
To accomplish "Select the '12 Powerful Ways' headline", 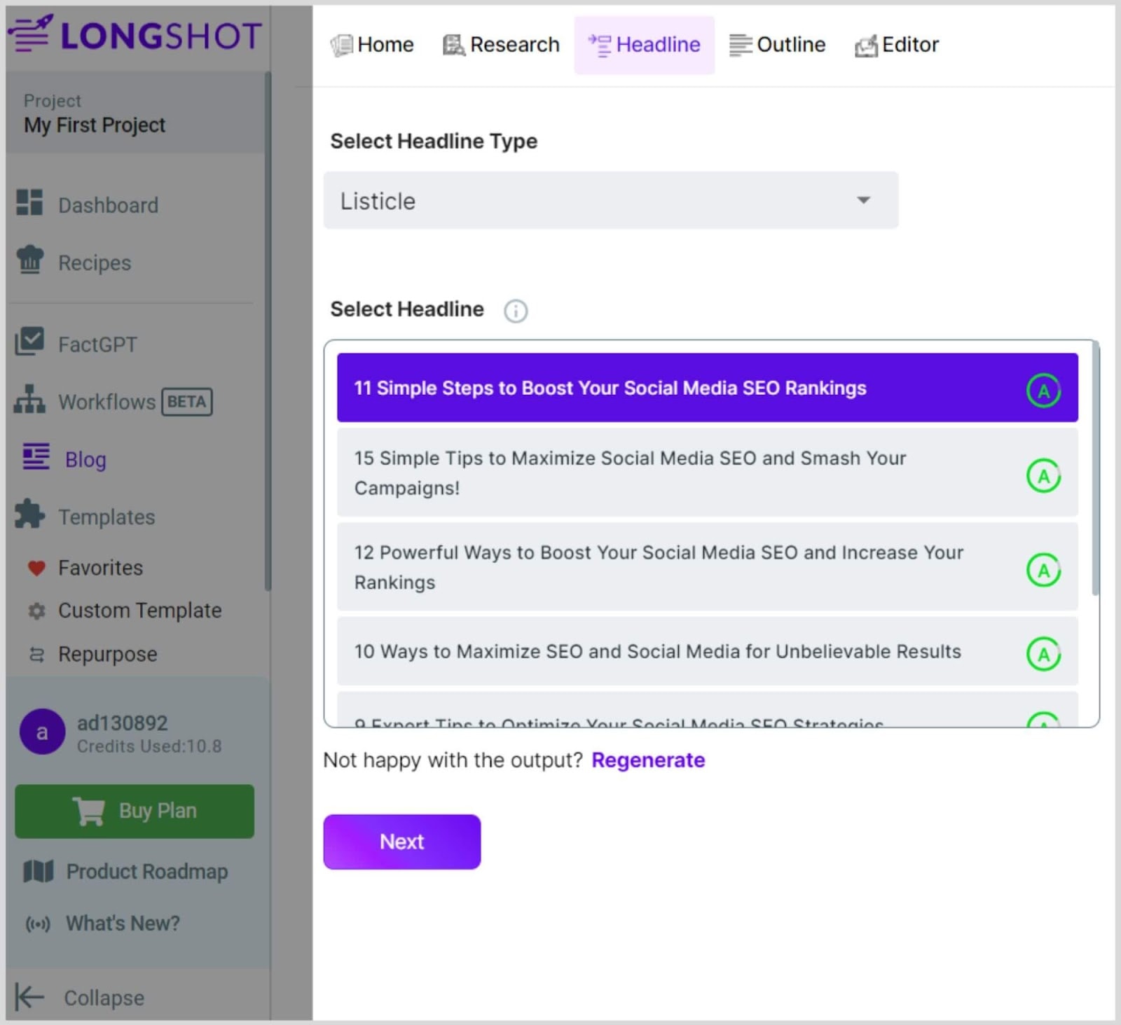I will [x=659, y=567].
